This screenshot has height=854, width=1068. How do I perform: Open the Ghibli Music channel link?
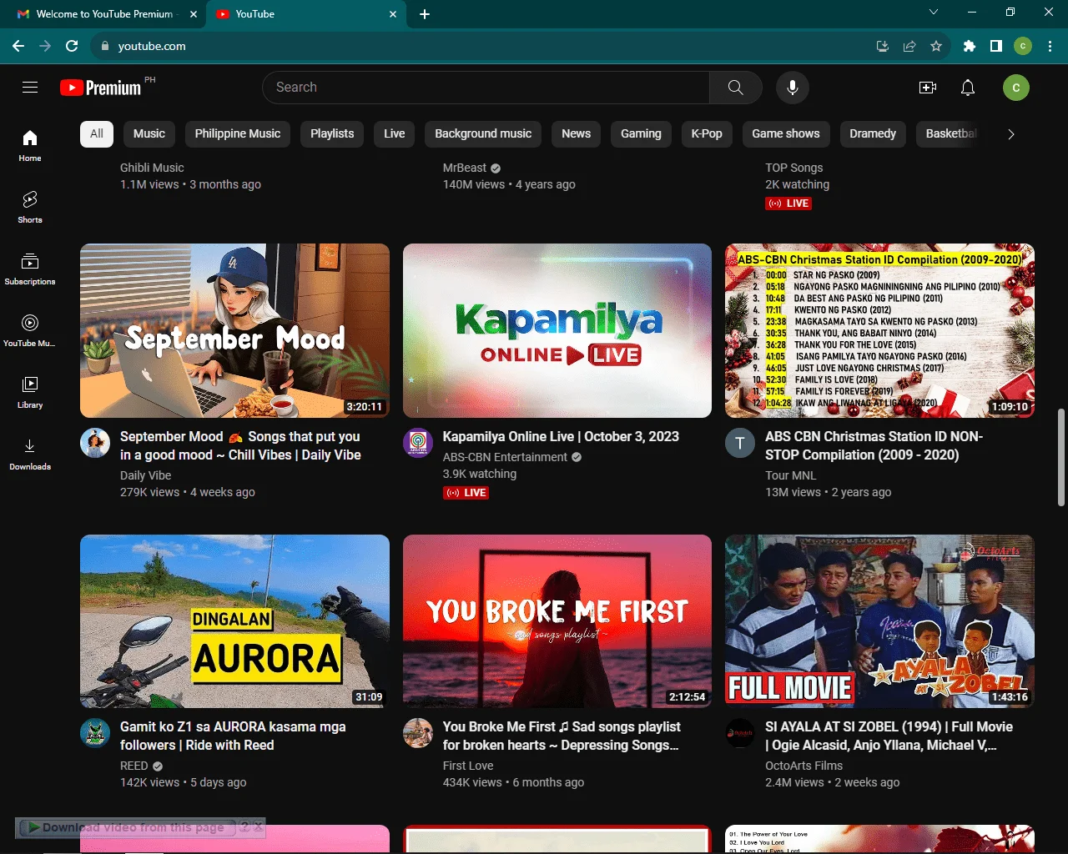point(152,168)
